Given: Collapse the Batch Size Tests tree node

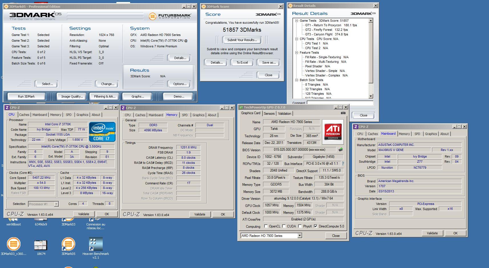Looking at the screenshot, I should coord(297,80).
